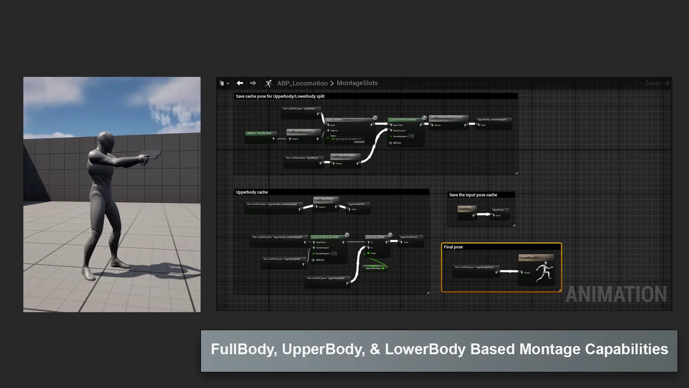The width and height of the screenshot is (689, 388).
Task: Select the Additive Identity Pose node
Action: click(x=259, y=133)
